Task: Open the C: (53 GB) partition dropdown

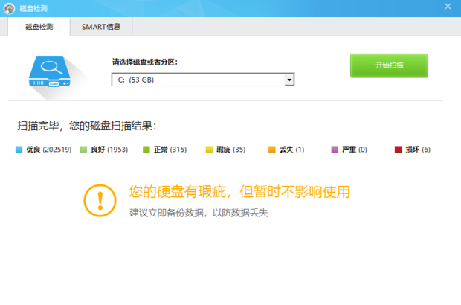Action: tap(203, 80)
